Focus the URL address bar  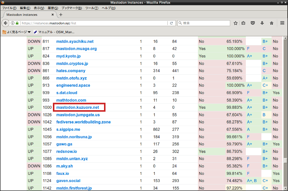[94, 23]
